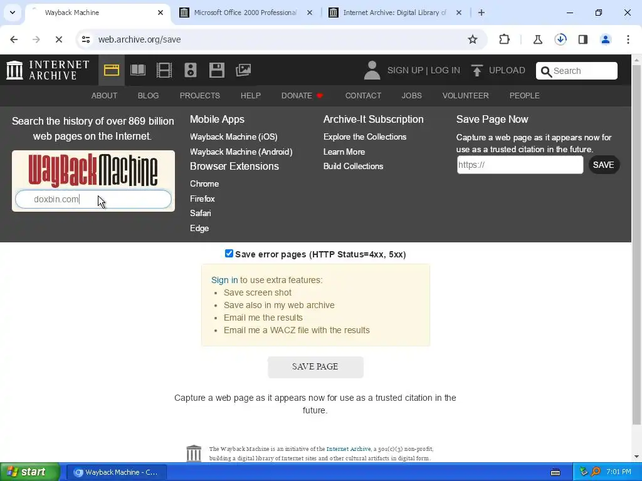
Task: Click the Wayback Machine URL search field
Action: pyautogui.click(x=93, y=199)
